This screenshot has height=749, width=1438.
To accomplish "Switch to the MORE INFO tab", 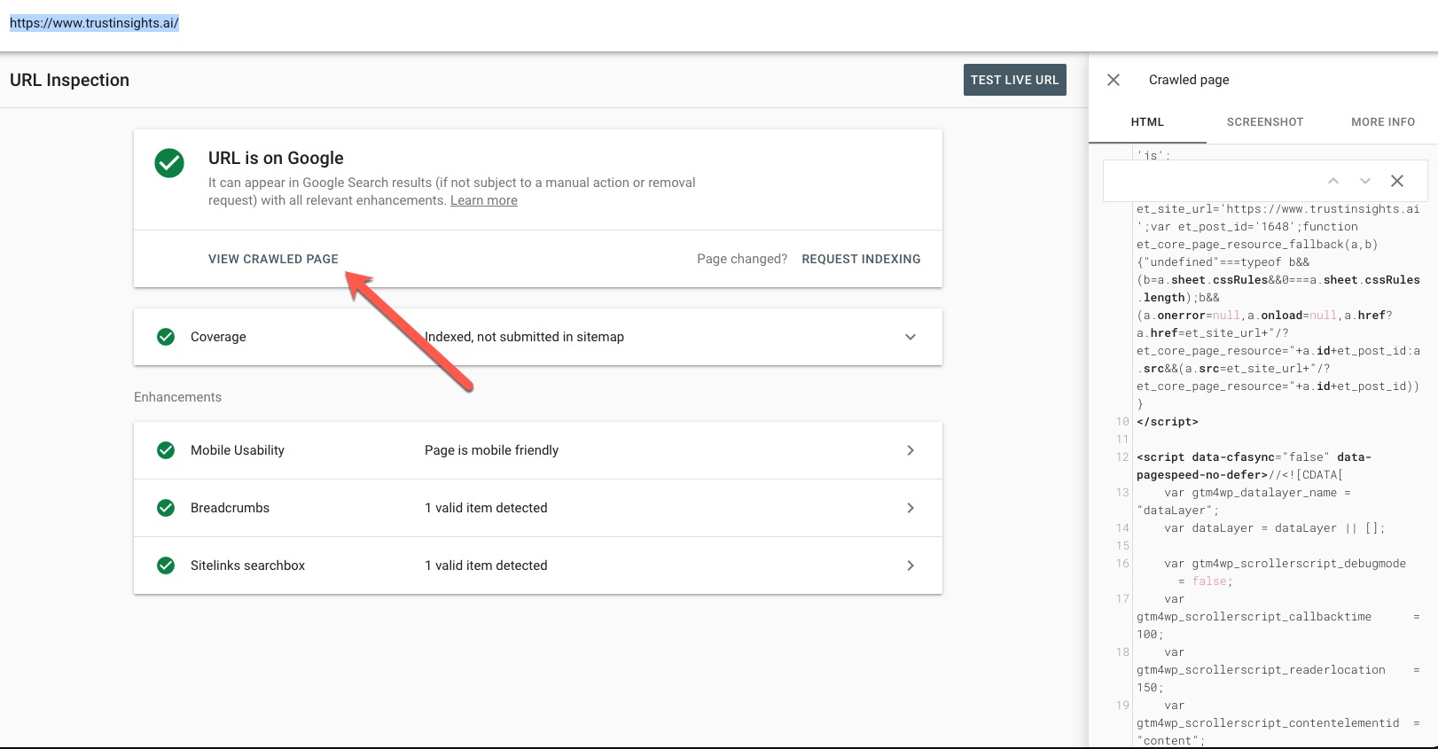I will point(1383,122).
